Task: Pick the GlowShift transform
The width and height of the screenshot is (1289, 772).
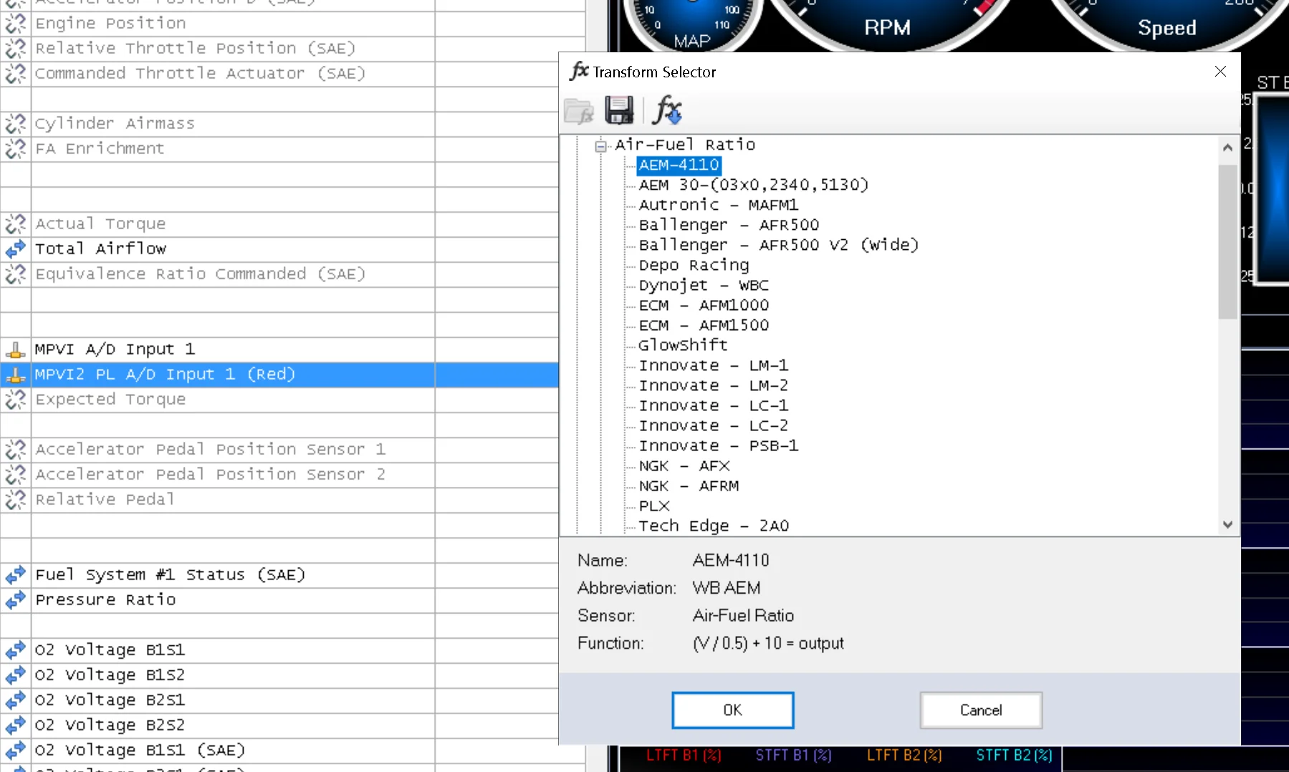Action: [683, 345]
